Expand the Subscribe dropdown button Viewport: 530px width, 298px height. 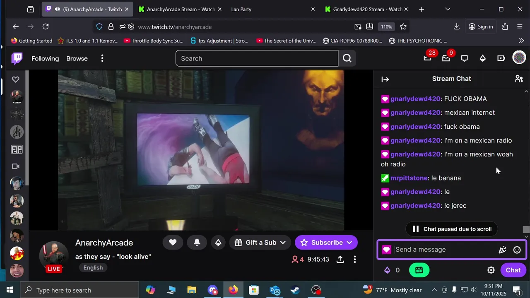click(349, 243)
